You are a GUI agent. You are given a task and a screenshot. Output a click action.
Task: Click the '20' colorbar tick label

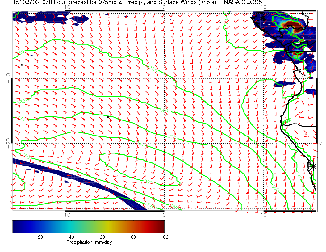click(40, 237)
